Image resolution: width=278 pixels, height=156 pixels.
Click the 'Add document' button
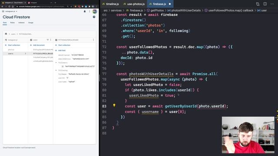[x=37, y=45]
